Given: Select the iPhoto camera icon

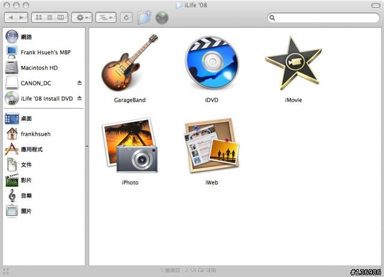Looking at the screenshot, I should 130,145.
